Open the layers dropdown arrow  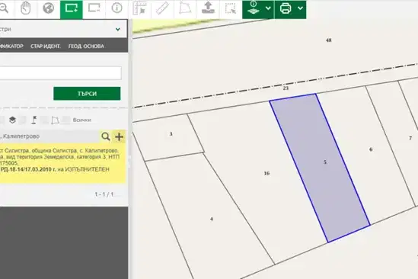point(268,8)
